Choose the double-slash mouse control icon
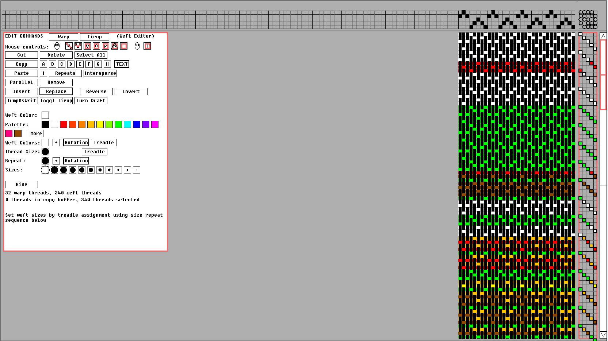The width and height of the screenshot is (608, 341). point(87,46)
